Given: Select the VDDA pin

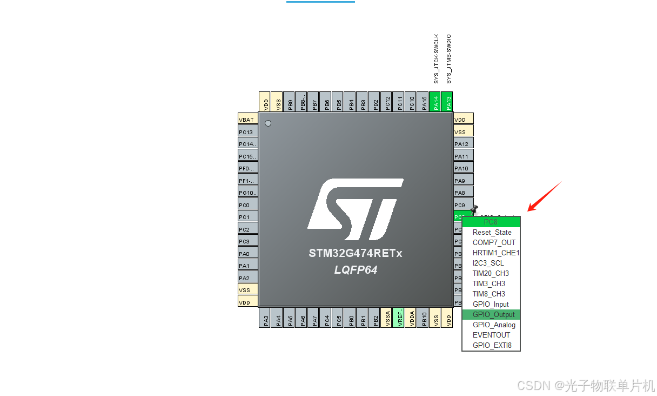Looking at the screenshot, I should click(x=411, y=318).
